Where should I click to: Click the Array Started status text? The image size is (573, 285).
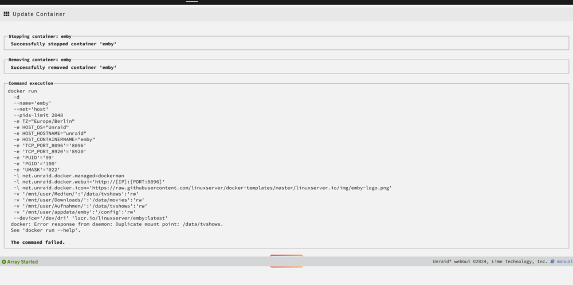[22, 262]
